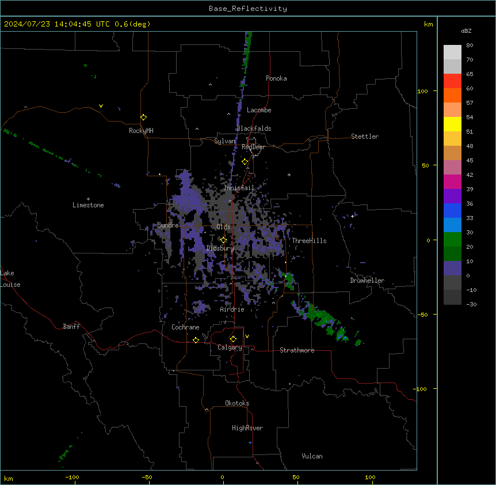This screenshot has width=496, height=485.
Task: Click the Blackfalds label
Action: 254,128
